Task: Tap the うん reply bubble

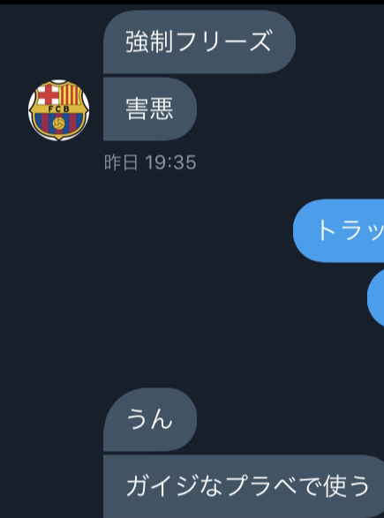Action: (x=150, y=419)
